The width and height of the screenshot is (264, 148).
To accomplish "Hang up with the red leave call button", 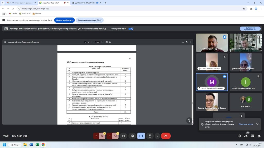I will coord(166,136).
